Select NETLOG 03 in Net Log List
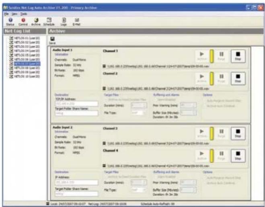This screenshot has height=207, width=265. tap(25, 47)
